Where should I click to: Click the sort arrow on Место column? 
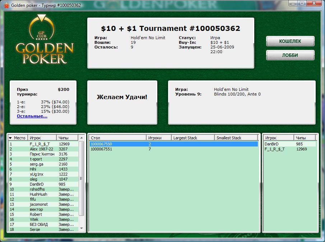[x=10, y=138]
